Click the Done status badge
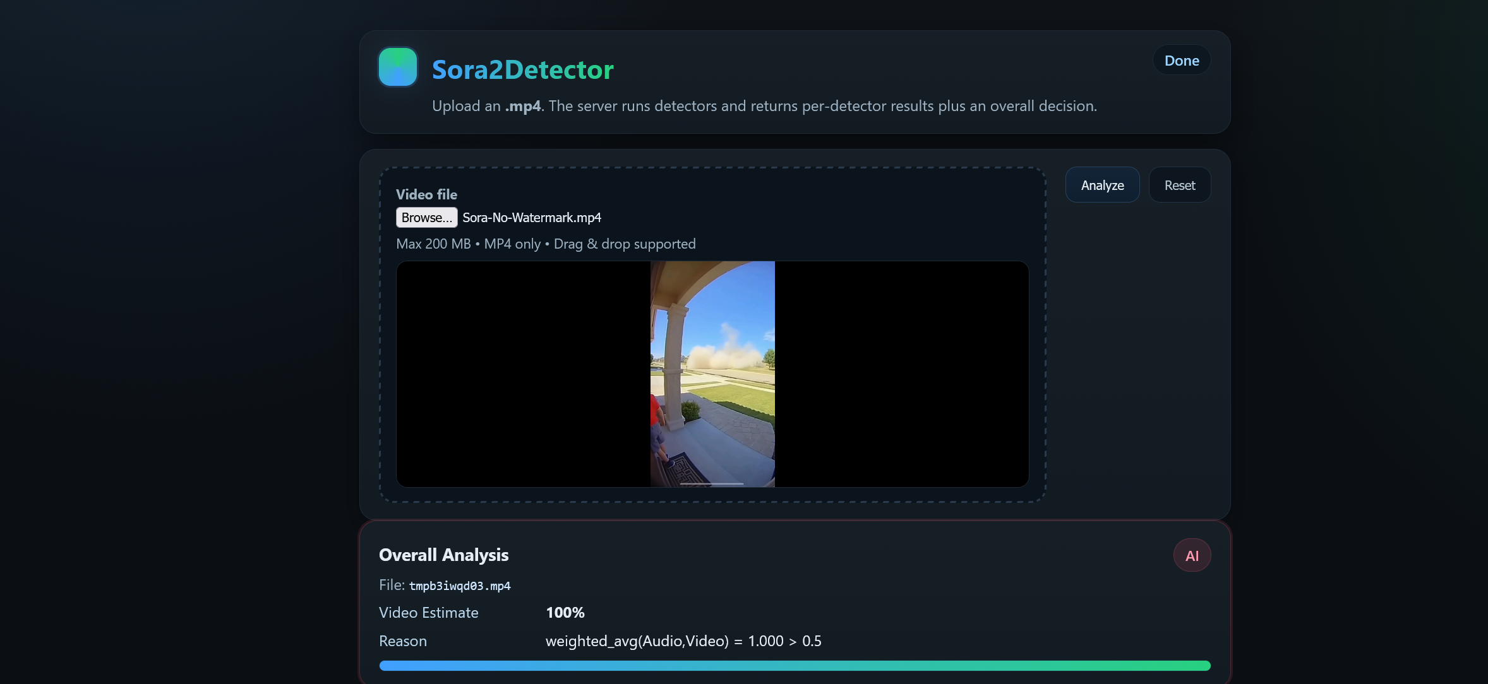The height and width of the screenshot is (684, 1488). click(1181, 61)
